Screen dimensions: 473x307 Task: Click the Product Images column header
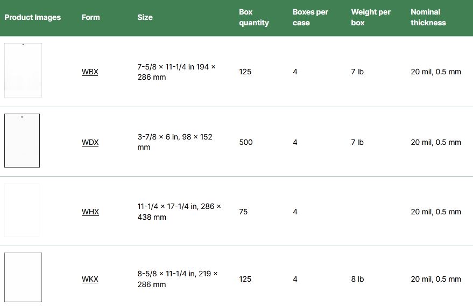32,17
